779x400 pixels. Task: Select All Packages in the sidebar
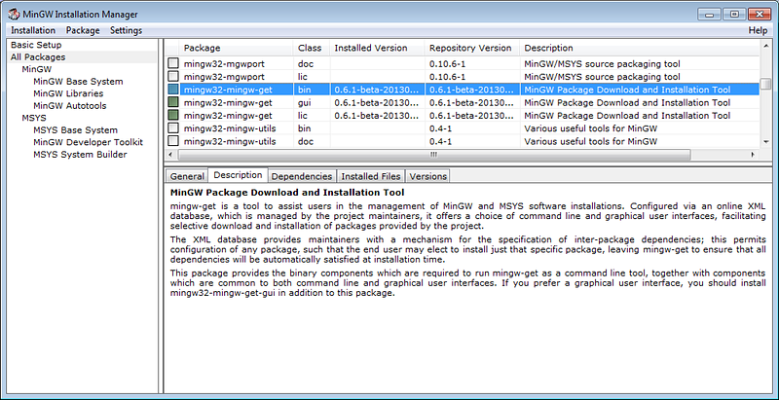click(x=38, y=57)
